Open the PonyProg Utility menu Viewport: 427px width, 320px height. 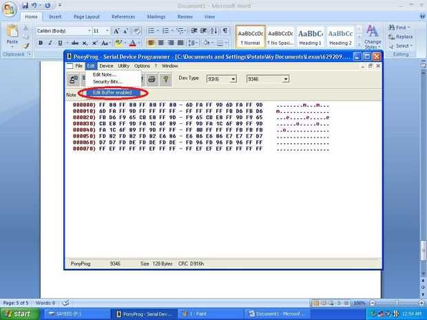pos(123,66)
